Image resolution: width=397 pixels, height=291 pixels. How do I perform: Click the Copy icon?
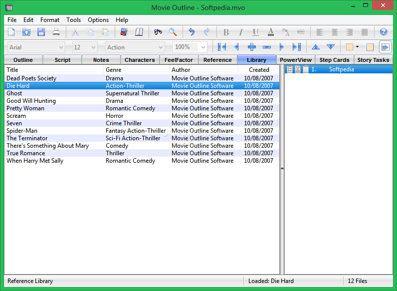(90, 32)
